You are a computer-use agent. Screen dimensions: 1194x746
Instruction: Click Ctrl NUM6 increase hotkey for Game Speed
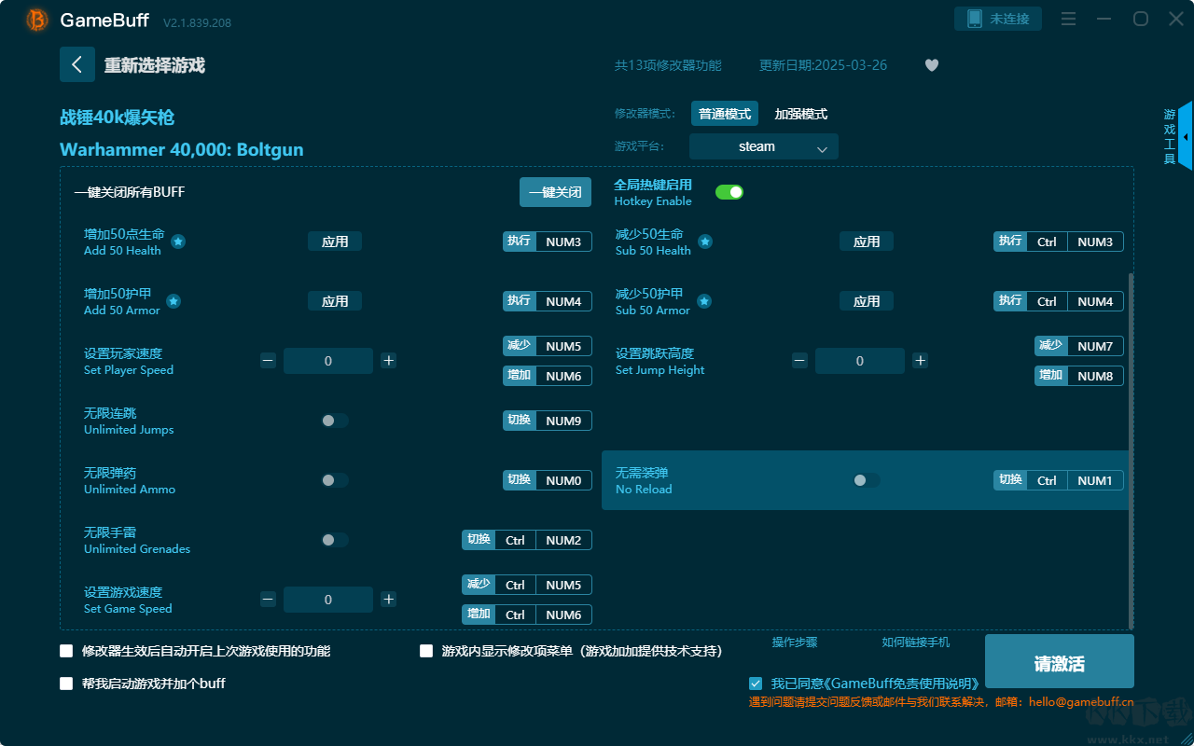tap(527, 615)
